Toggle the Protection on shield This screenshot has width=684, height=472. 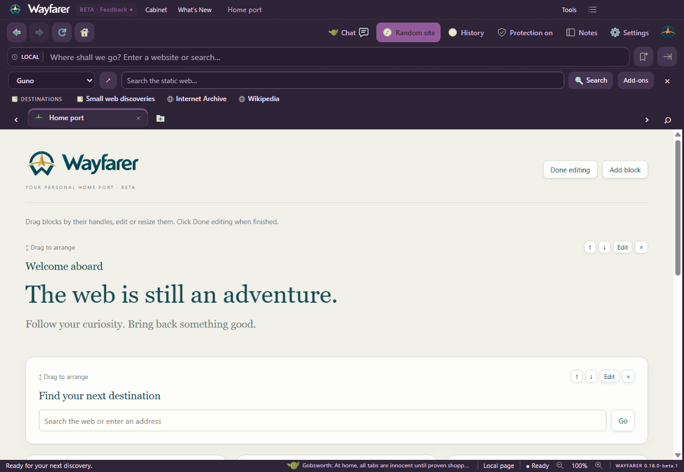click(x=525, y=33)
